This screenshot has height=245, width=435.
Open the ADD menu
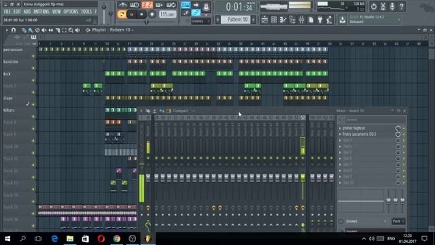pyautogui.click(x=27, y=12)
